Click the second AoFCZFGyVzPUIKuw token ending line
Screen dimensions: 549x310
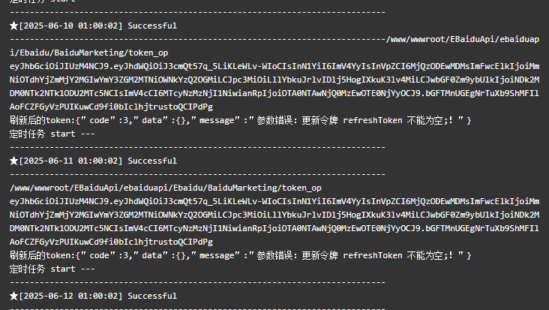[111, 242]
